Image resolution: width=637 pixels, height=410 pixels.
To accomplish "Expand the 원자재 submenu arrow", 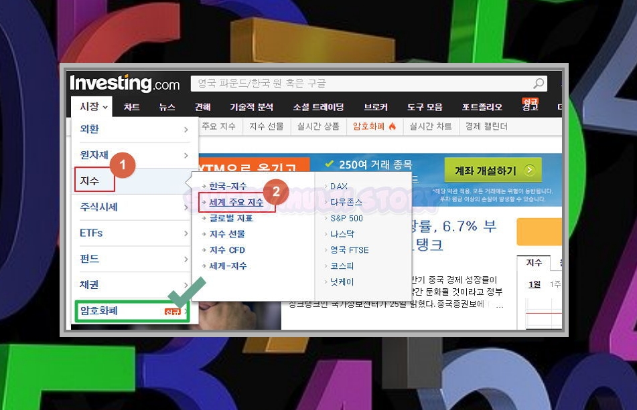I will (x=186, y=156).
